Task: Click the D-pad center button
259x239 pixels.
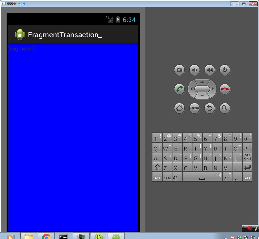Action: [x=202, y=89]
